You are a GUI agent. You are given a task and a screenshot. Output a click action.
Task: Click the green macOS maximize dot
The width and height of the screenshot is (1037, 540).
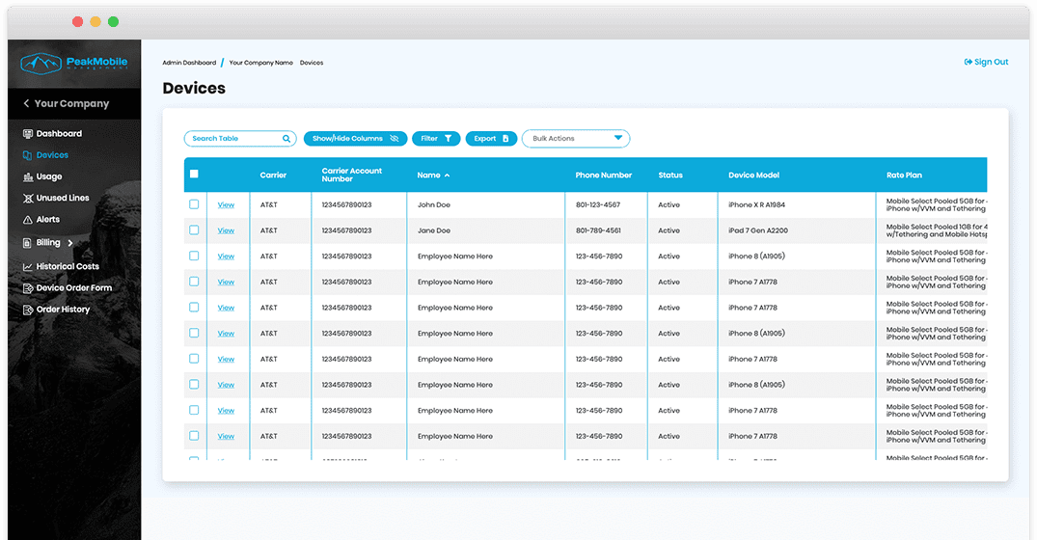[x=113, y=22]
